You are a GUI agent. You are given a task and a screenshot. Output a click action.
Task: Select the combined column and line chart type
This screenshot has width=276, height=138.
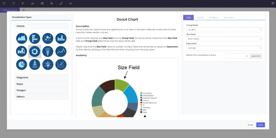(22, 51)
